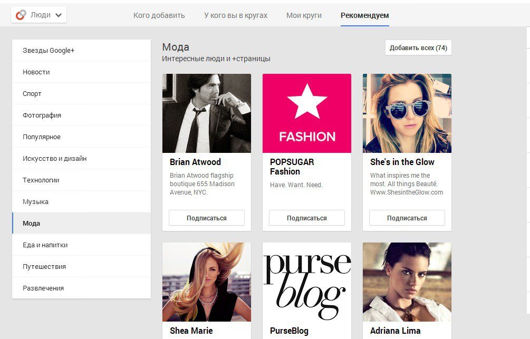Subscribe to Brian Atwood
The image size is (530, 339).
click(206, 218)
